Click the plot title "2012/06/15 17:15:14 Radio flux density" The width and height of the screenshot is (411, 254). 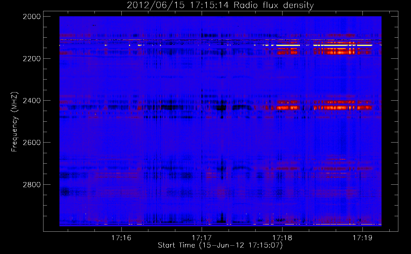click(x=220, y=5)
